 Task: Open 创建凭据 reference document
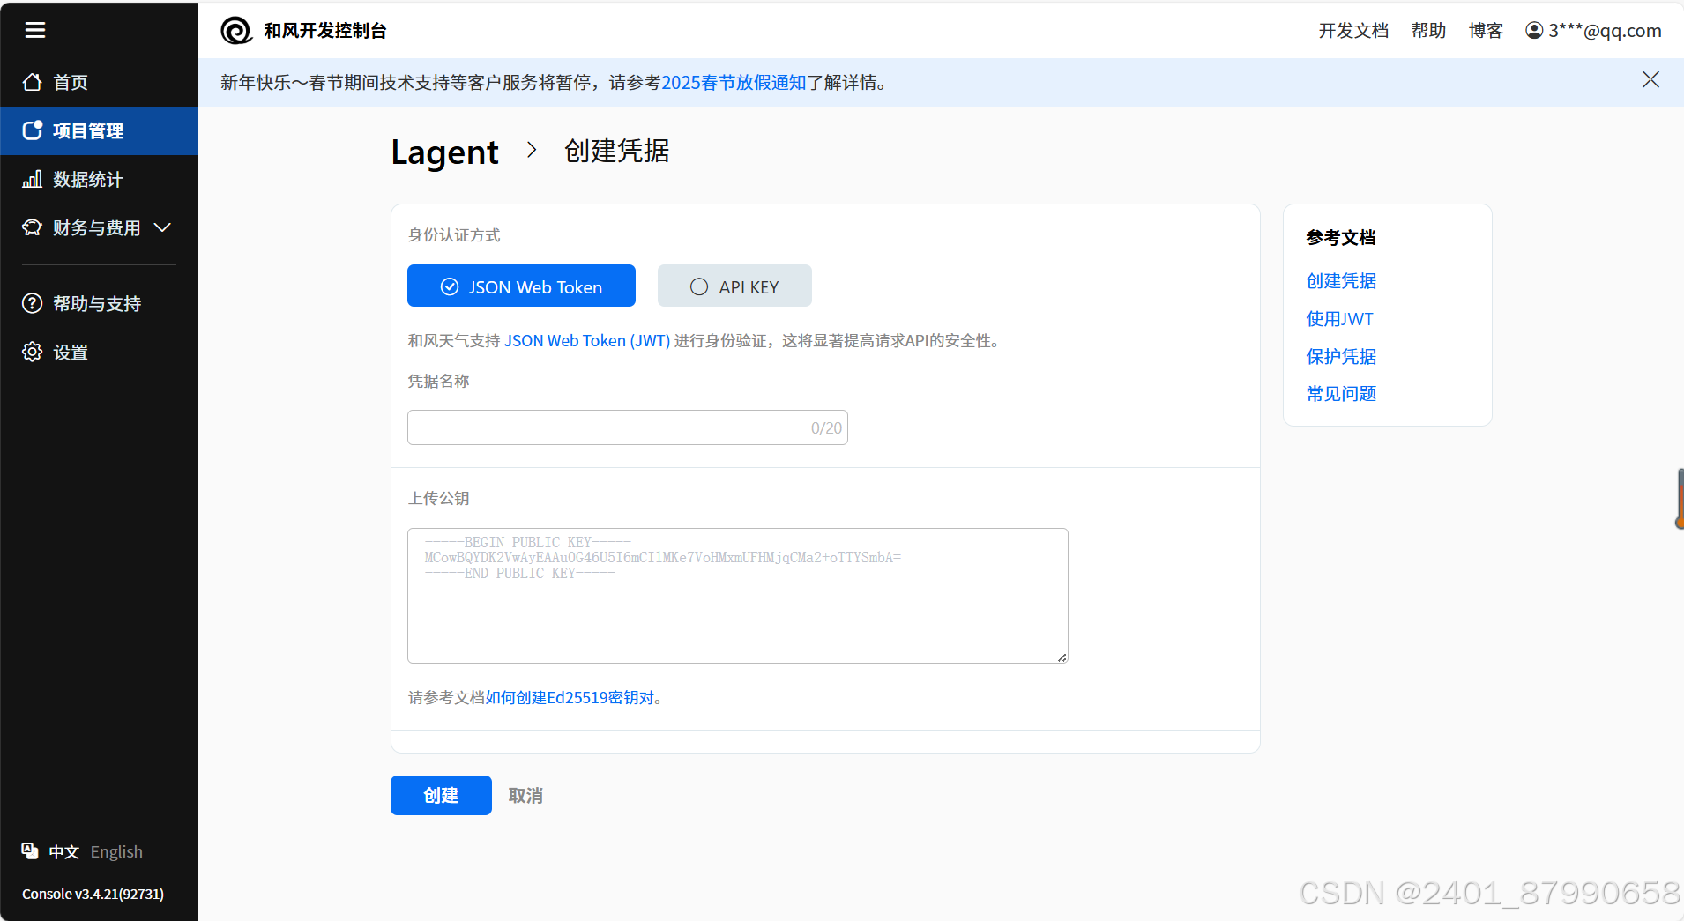pos(1341,280)
